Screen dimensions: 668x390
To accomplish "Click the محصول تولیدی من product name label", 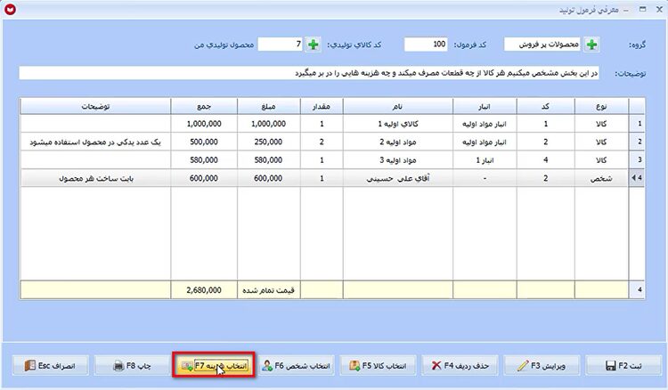I will (x=224, y=45).
